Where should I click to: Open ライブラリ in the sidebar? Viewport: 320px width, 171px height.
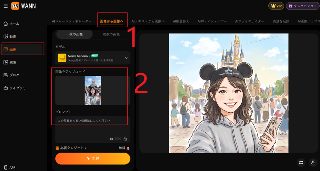15,88
